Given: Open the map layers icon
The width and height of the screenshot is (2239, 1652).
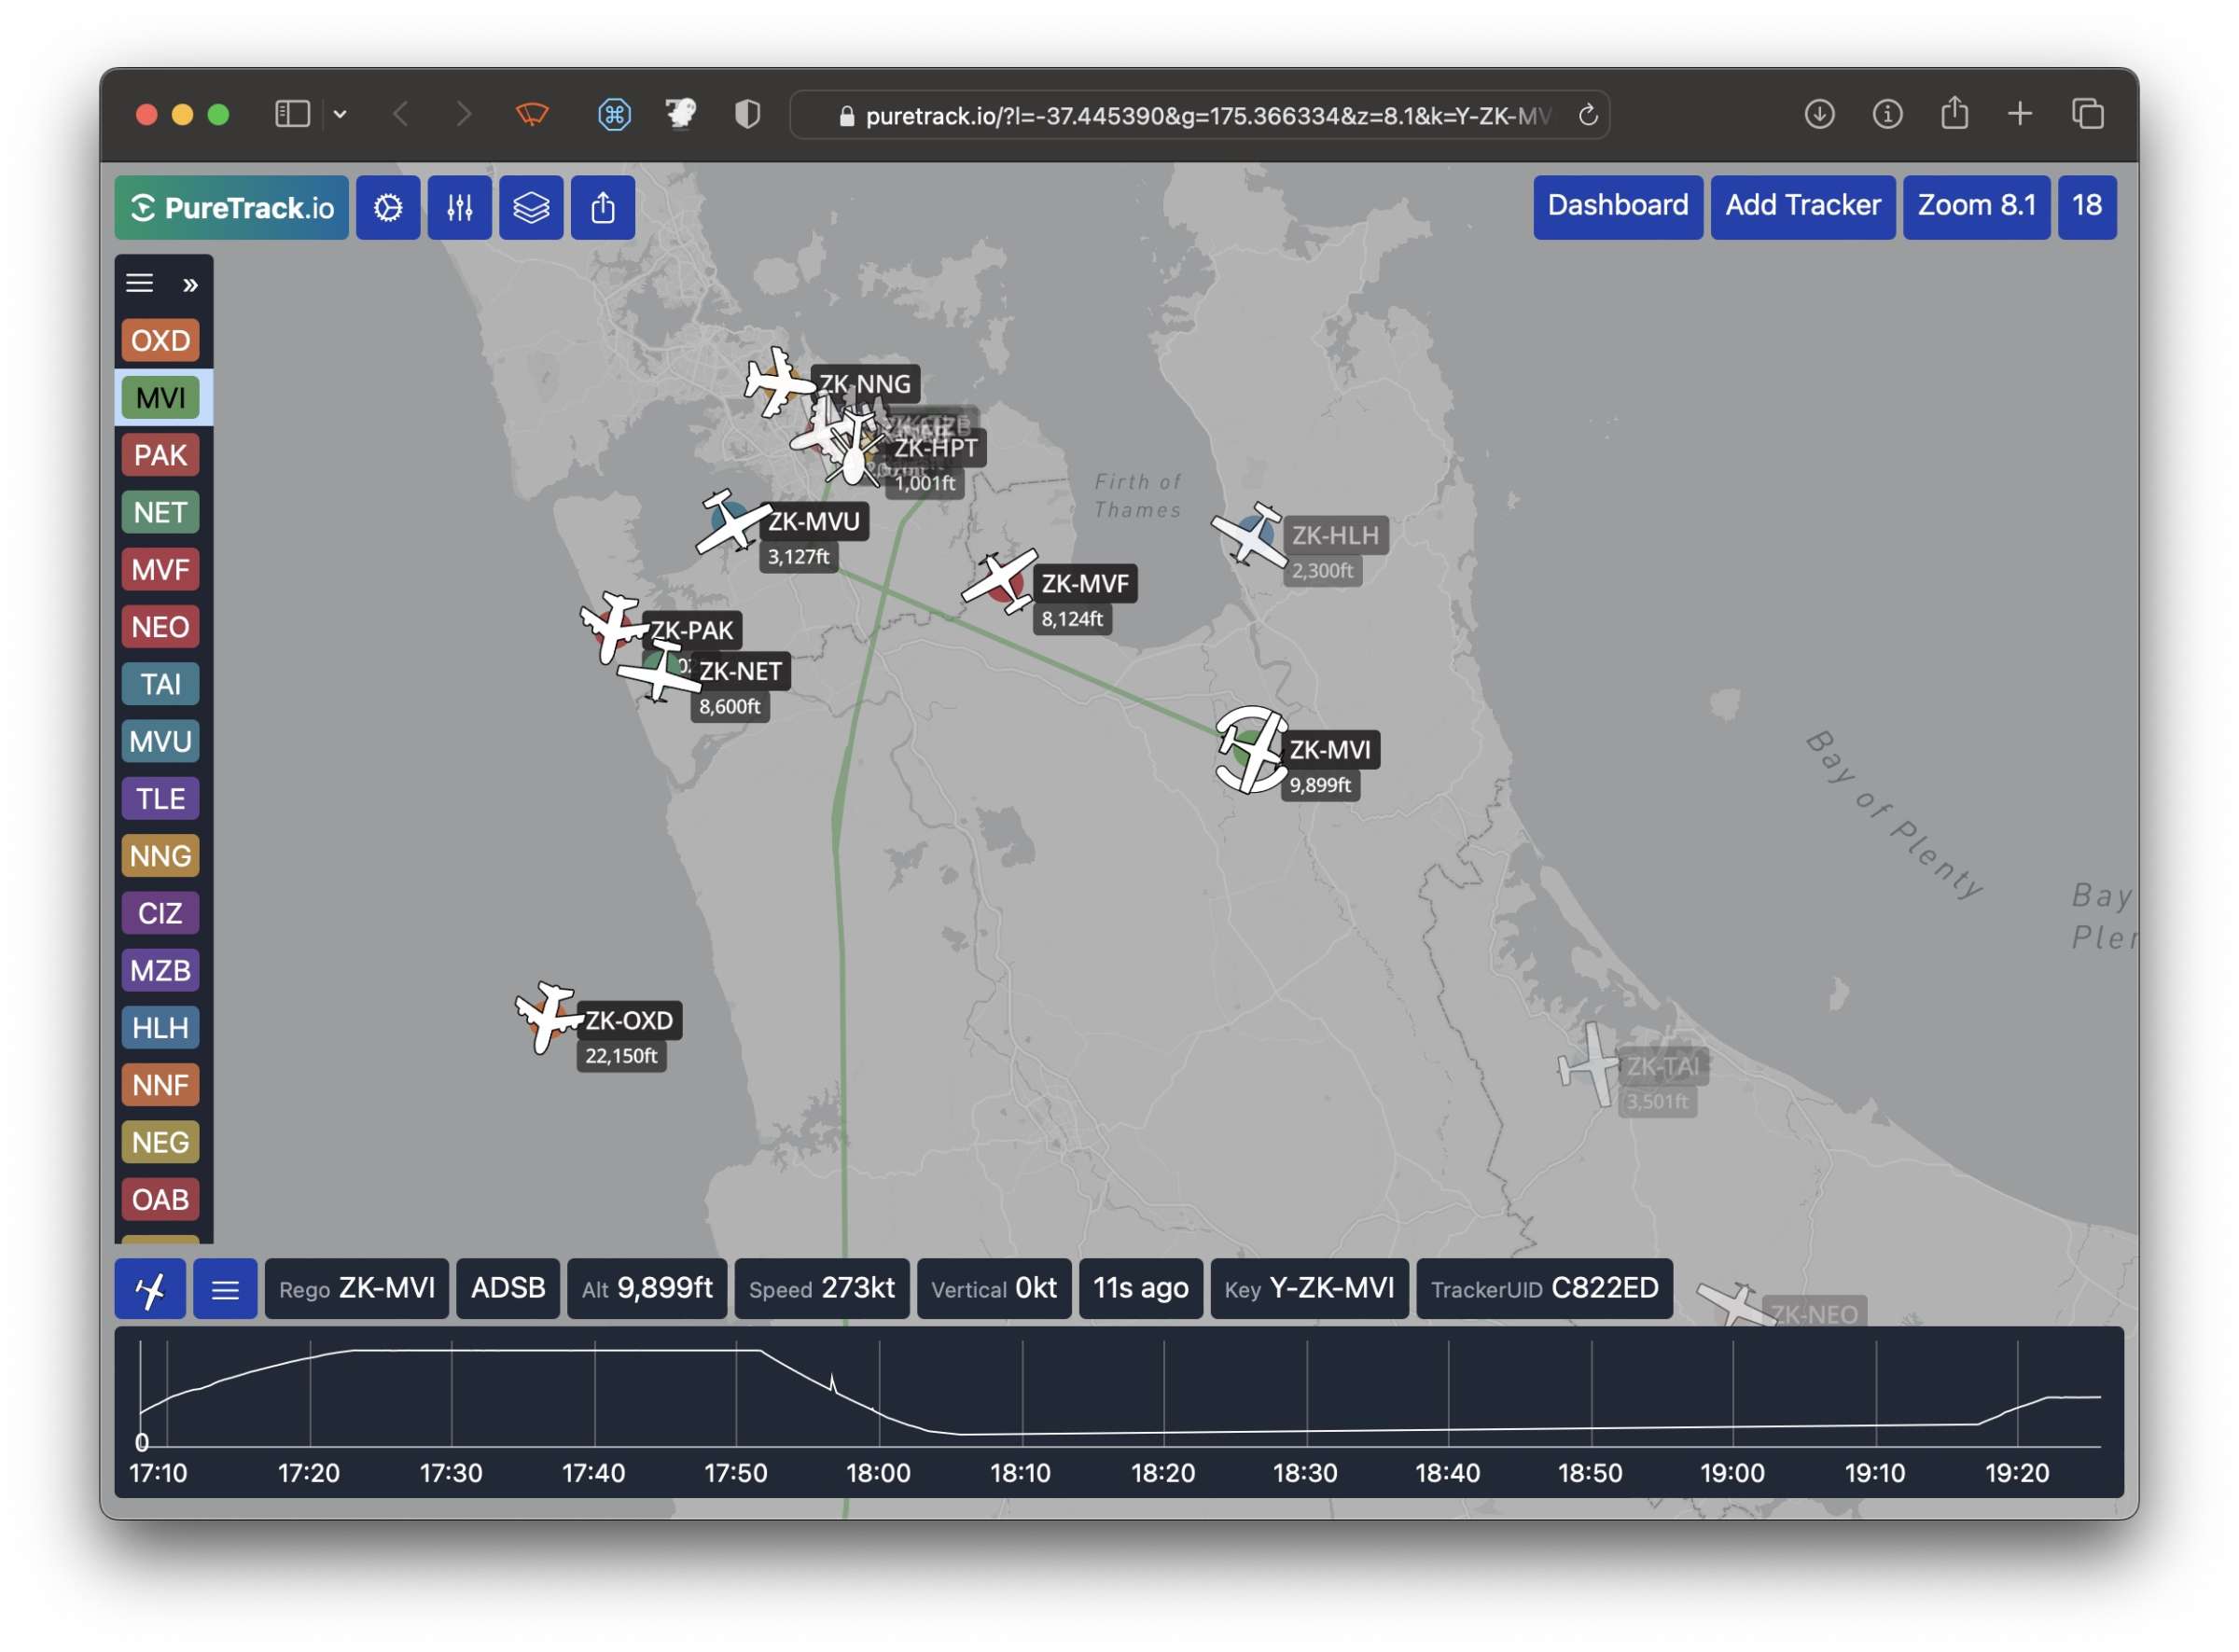Looking at the screenshot, I should pyautogui.click(x=531, y=208).
